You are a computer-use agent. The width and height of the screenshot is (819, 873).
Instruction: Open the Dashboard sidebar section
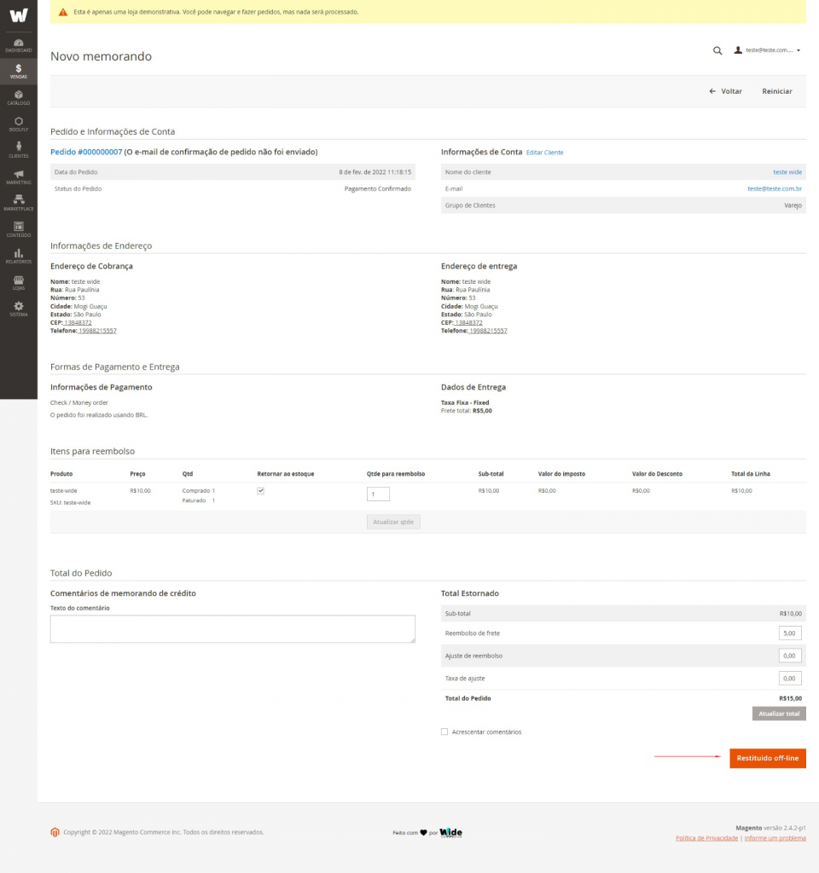coord(19,46)
